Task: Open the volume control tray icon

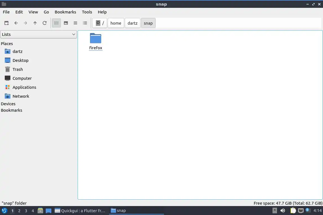Action: pyautogui.click(x=283, y=211)
